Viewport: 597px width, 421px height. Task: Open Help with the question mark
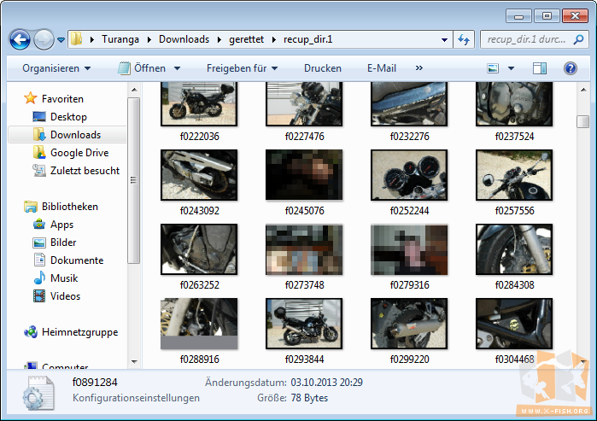point(570,68)
